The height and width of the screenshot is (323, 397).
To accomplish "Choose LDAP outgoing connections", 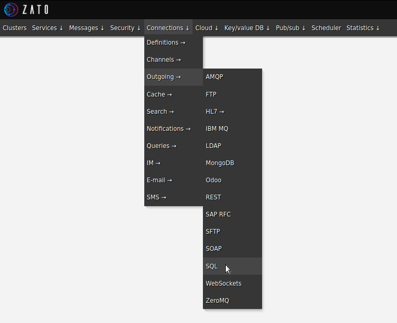I will [x=232, y=146].
